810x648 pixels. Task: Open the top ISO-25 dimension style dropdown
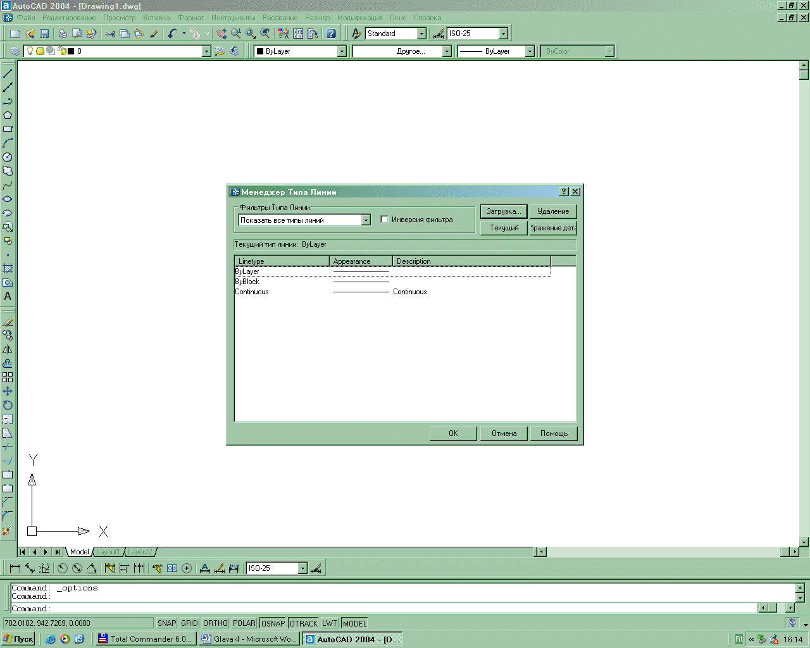coord(504,34)
